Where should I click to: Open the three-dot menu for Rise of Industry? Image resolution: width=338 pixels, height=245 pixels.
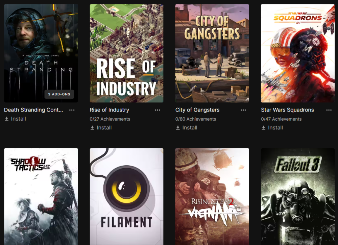click(158, 110)
